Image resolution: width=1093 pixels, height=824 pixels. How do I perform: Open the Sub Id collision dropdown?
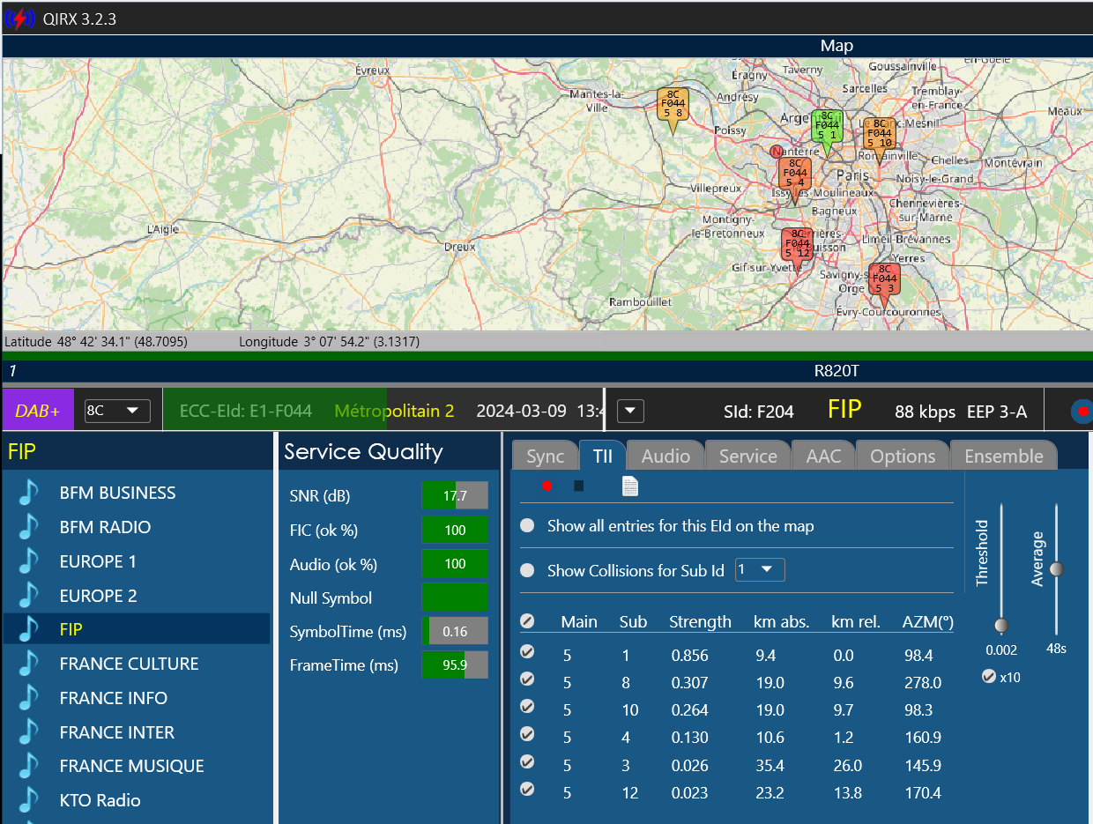760,569
